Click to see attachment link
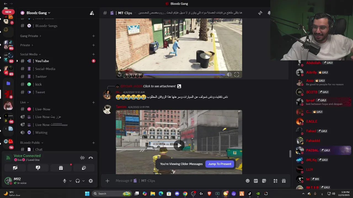This screenshot has height=198, width=353. click(159, 86)
